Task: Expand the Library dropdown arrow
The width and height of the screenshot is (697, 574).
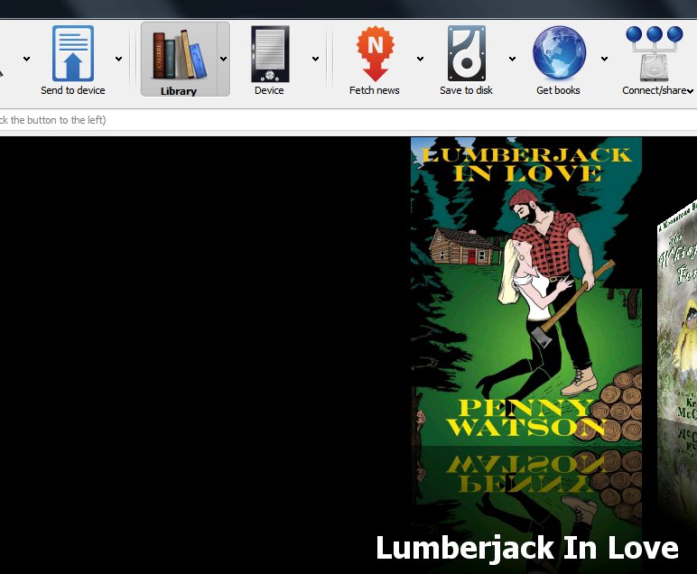Action: pyautogui.click(x=223, y=59)
